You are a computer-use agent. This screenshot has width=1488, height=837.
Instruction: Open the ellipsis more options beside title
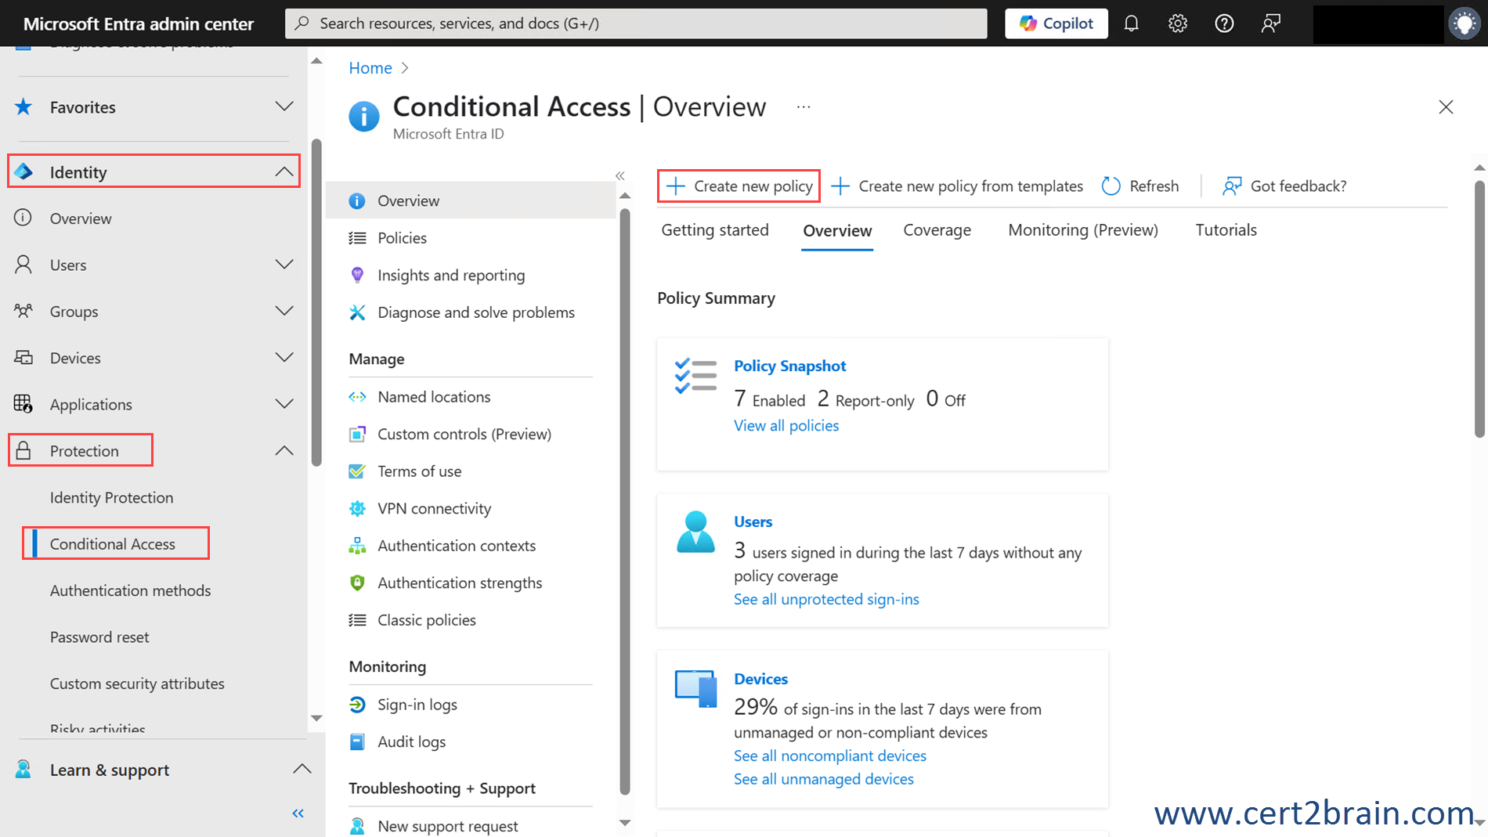[804, 106]
